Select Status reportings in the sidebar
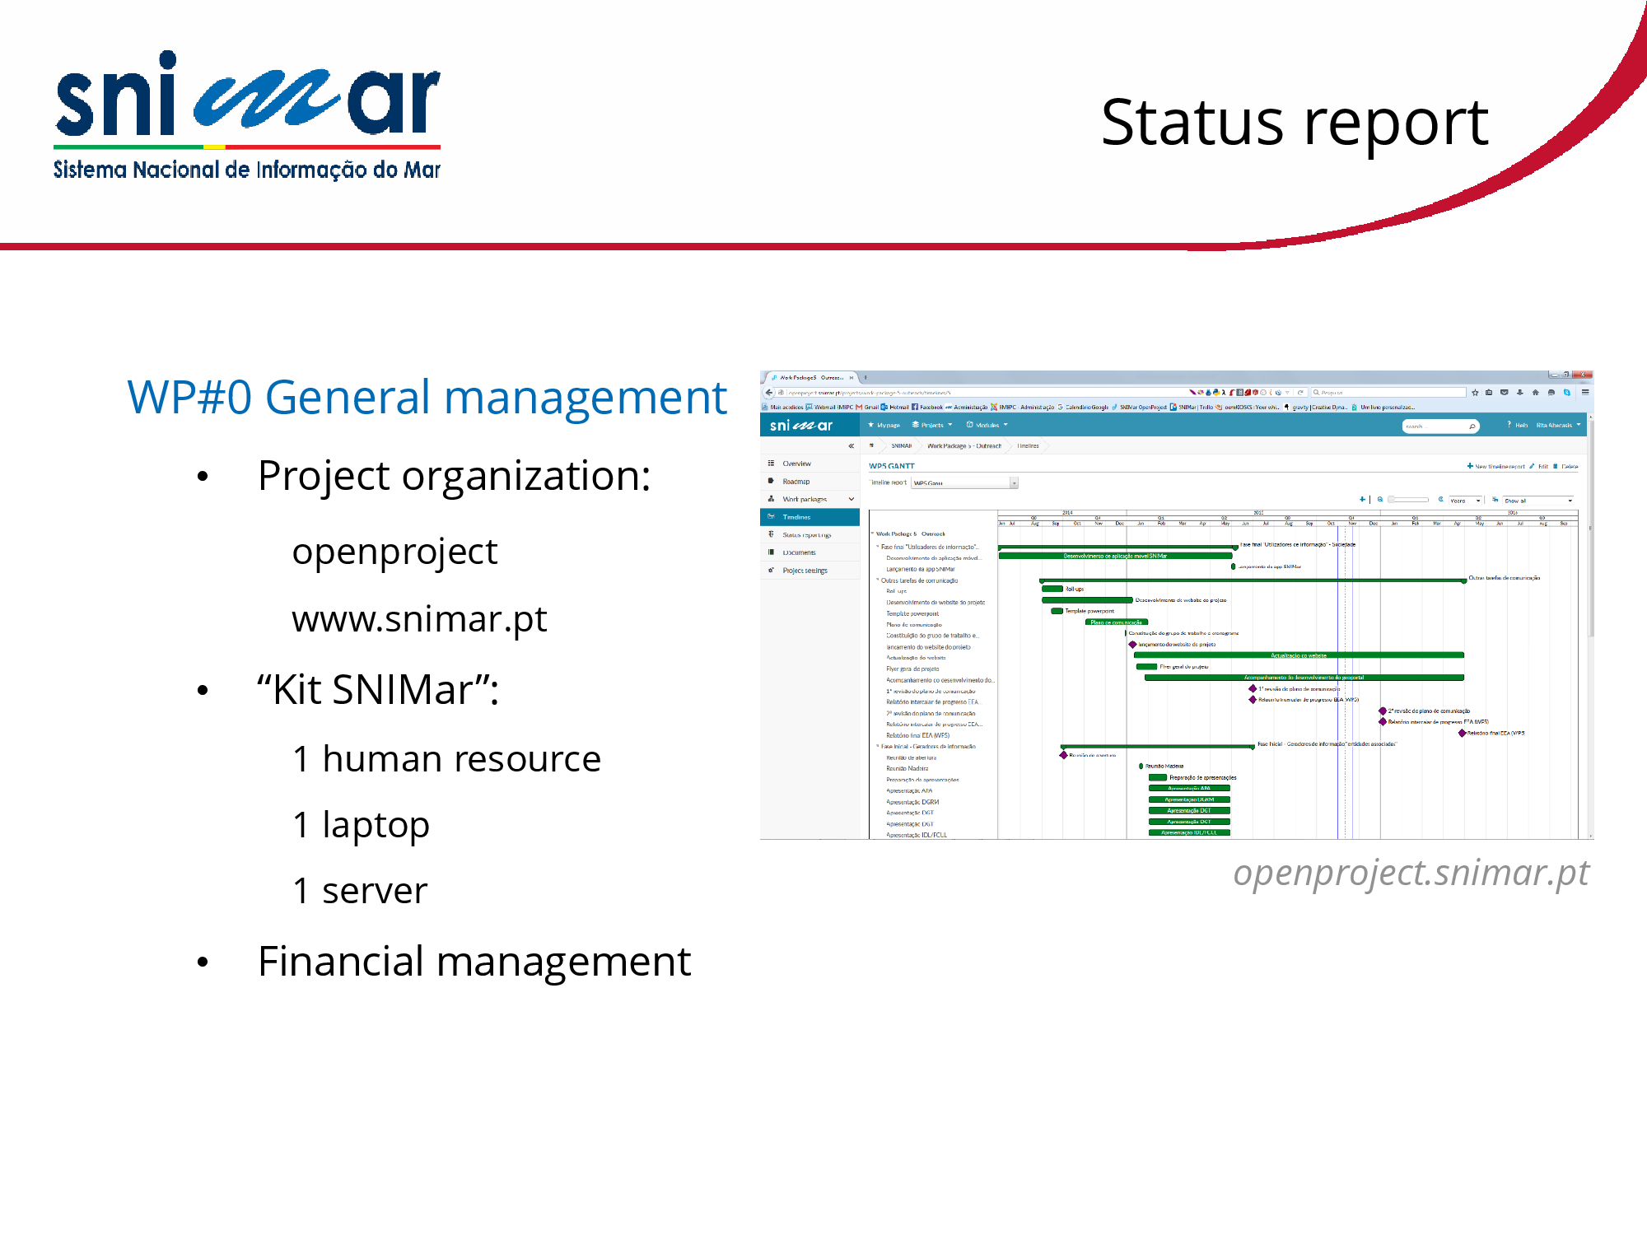 pos(806,535)
